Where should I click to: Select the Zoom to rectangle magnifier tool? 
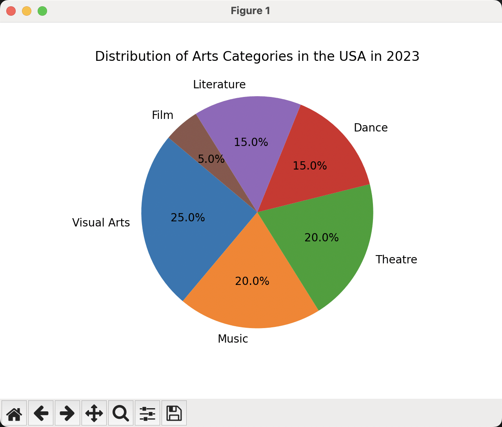click(121, 413)
